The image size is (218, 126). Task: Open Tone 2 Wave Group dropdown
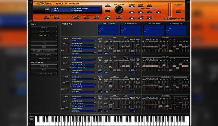[84, 60]
